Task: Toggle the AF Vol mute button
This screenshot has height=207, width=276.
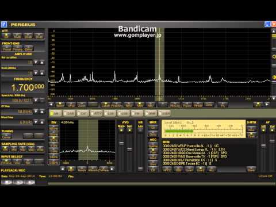Action: click(x=272, y=131)
